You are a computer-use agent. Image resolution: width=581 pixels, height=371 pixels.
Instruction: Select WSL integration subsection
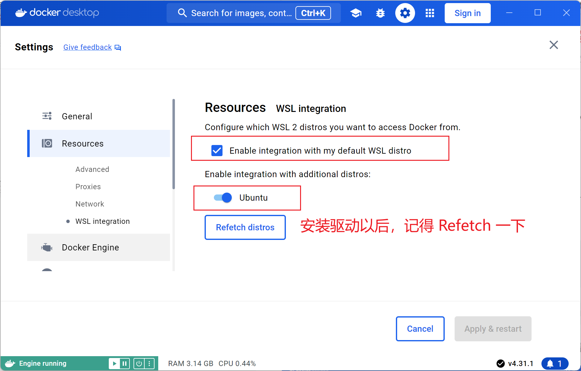(x=103, y=221)
